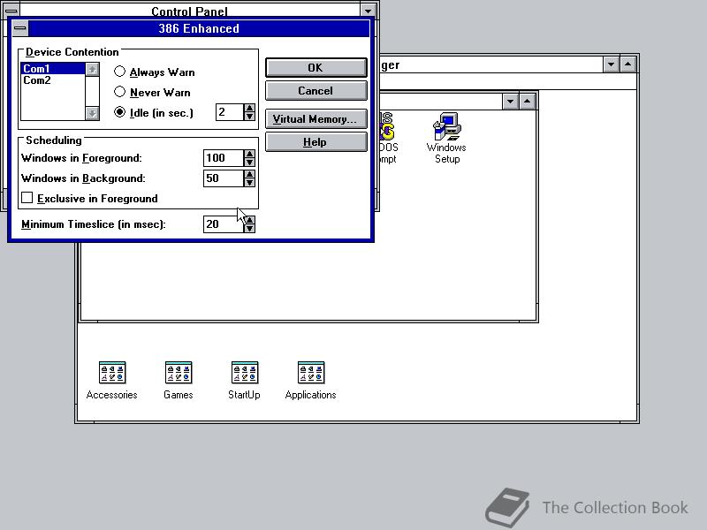Decrease Windows in Background value
Image resolution: width=707 pixels, height=530 pixels.
pos(249,183)
